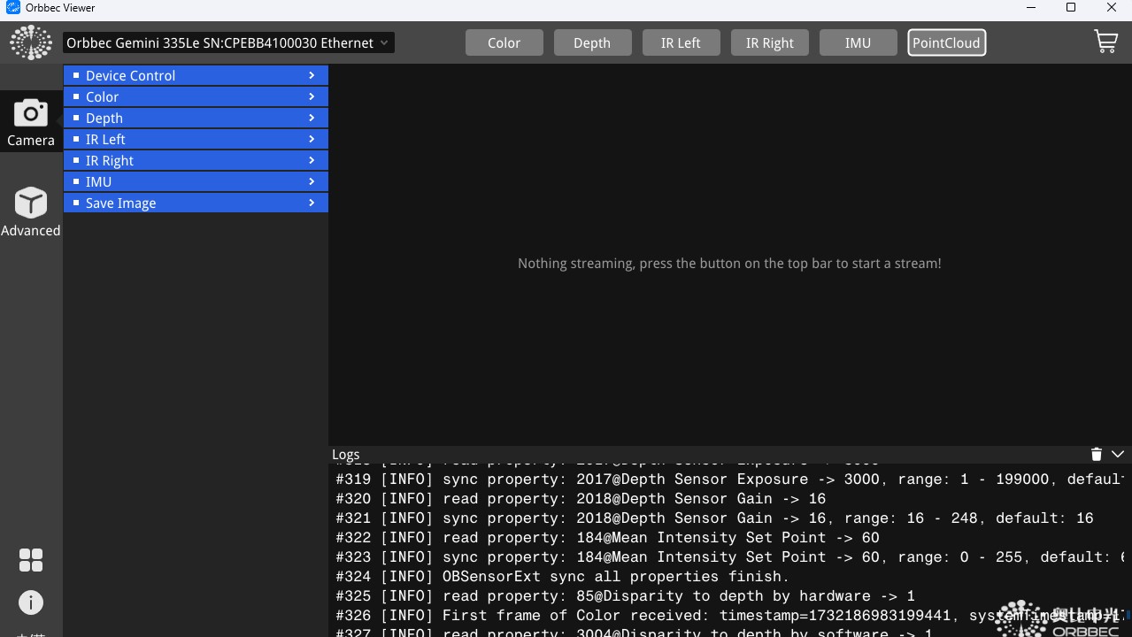Clear logs with the trash icon

coord(1097,454)
